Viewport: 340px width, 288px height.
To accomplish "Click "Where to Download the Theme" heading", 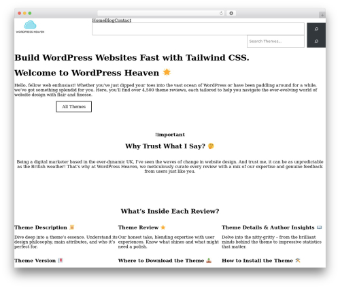I will [x=161, y=261].
